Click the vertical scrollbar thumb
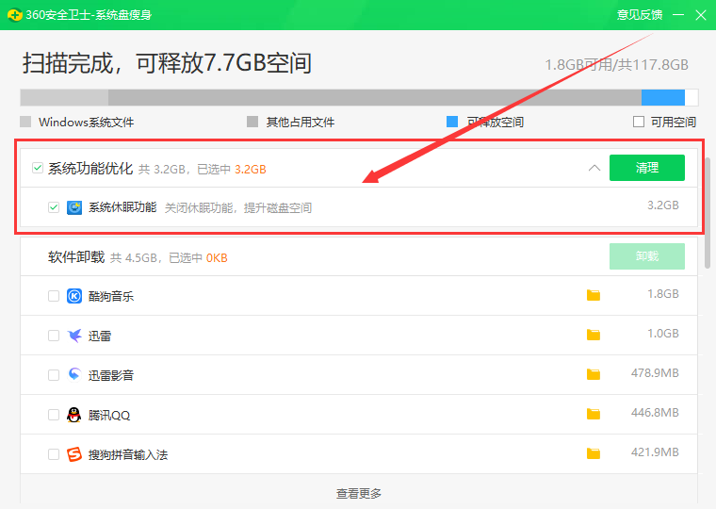The image size is (716, 509). point(708,212)
